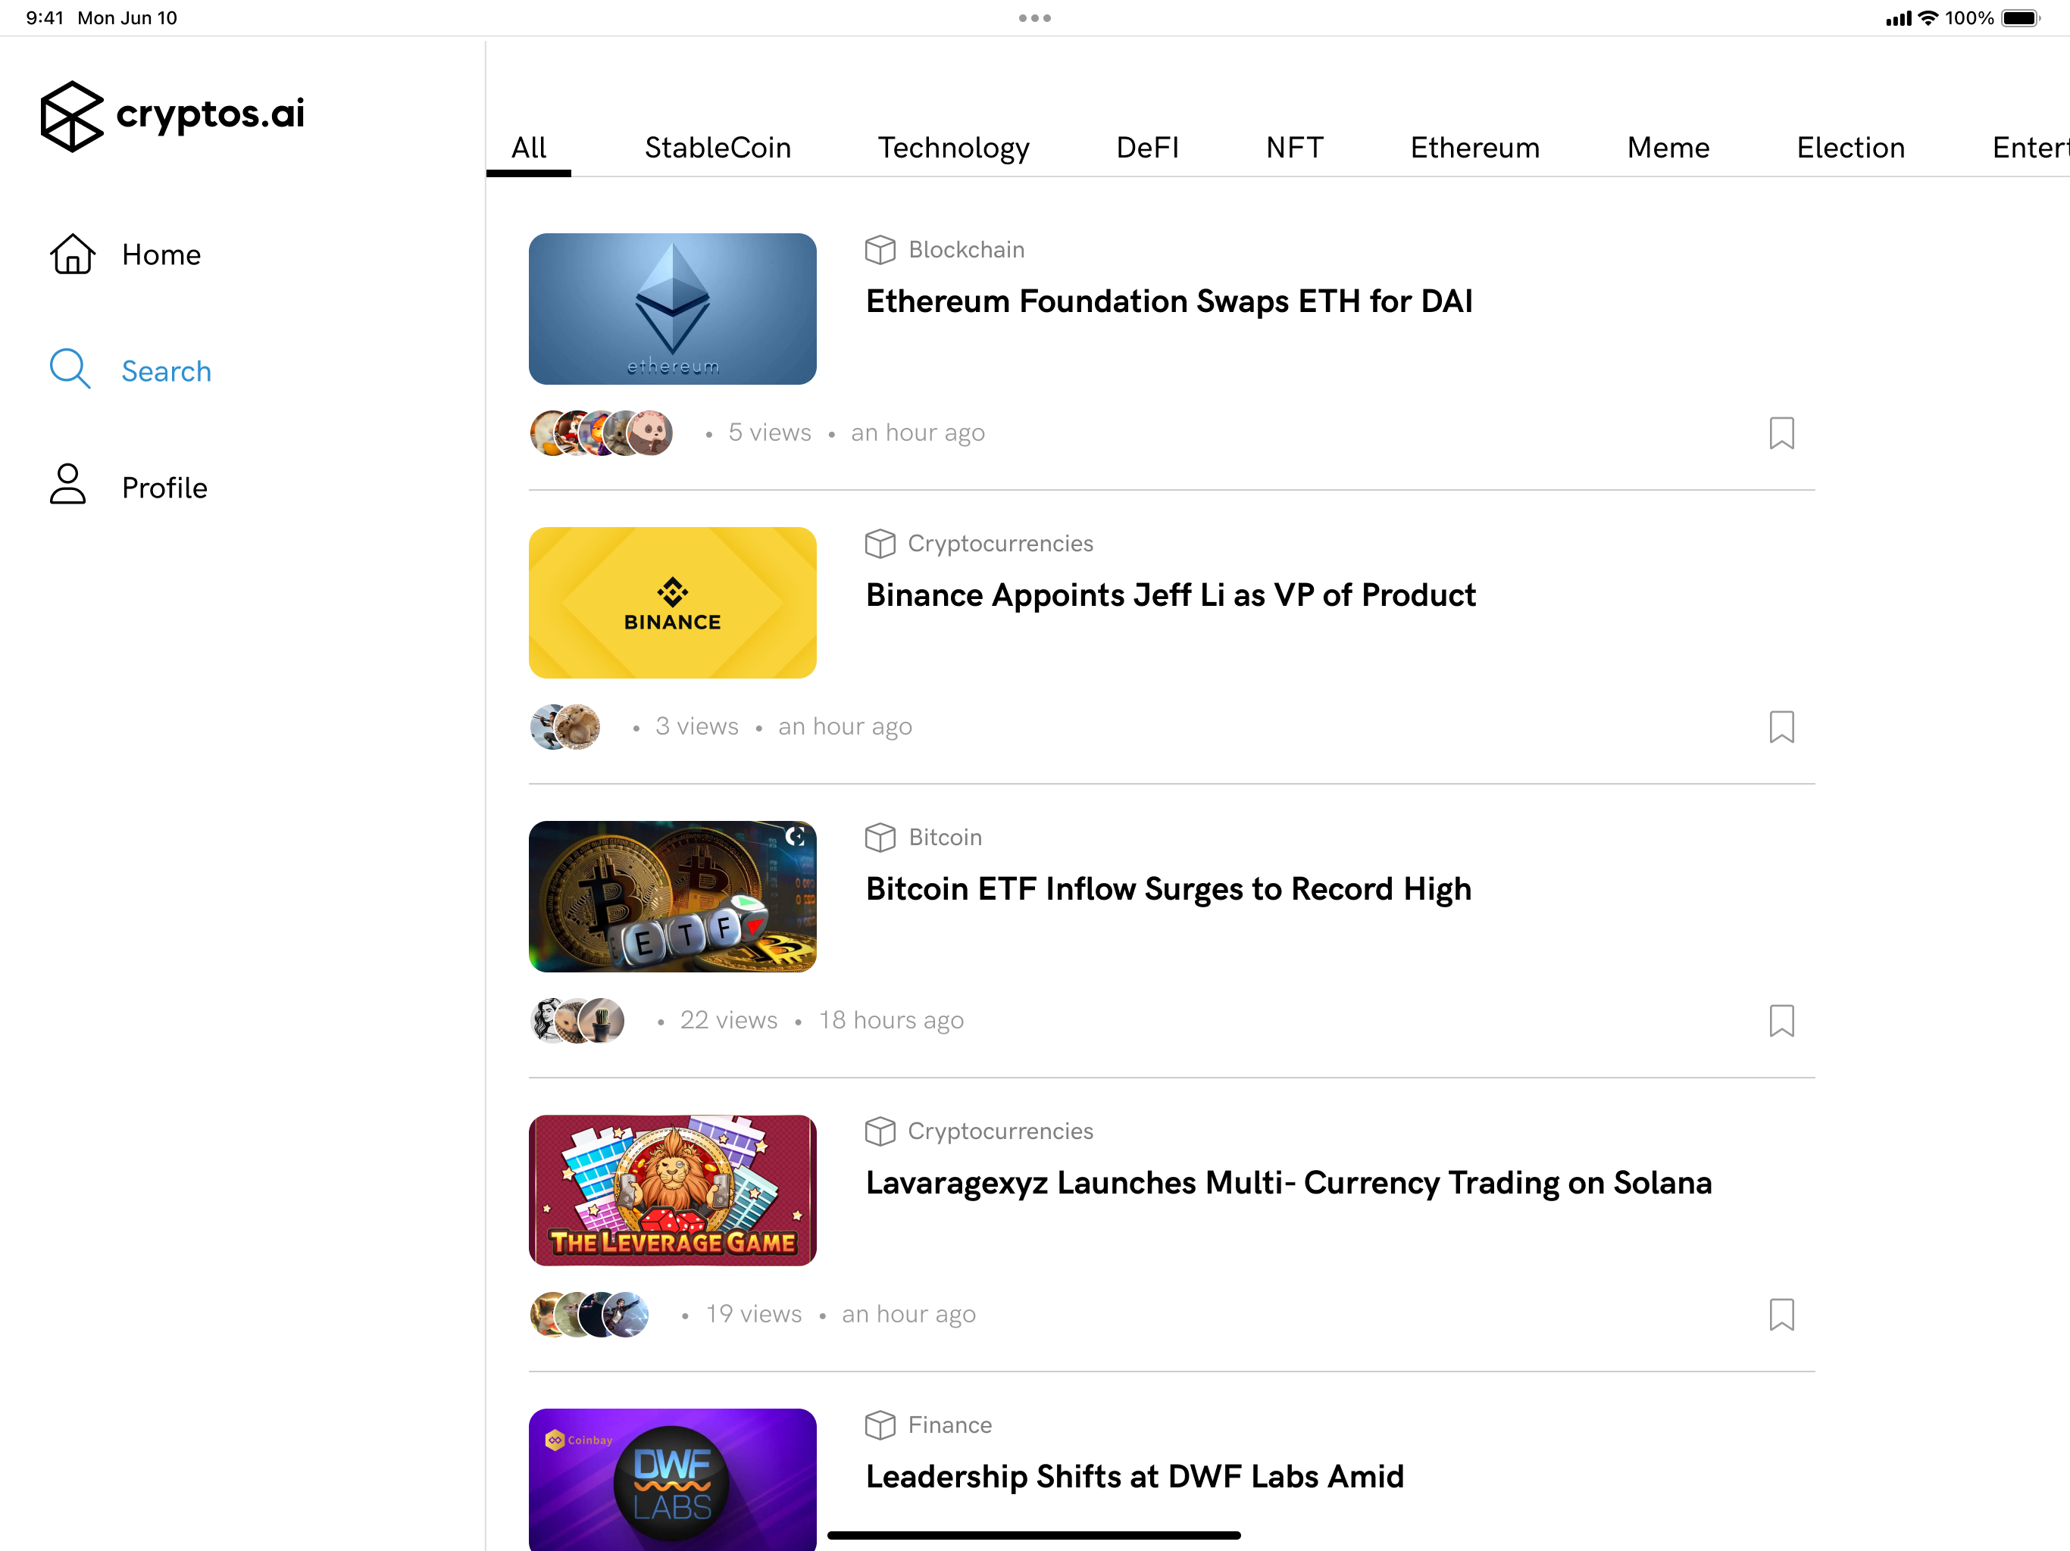Viewport: 2070px width, 1551px height.
Task: Click viewer avatars on Ethereum Foundation article
Action: coord(602,433)
